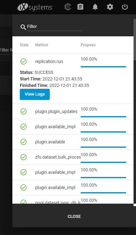Open alerts bell notifications

tap(95, 7)
